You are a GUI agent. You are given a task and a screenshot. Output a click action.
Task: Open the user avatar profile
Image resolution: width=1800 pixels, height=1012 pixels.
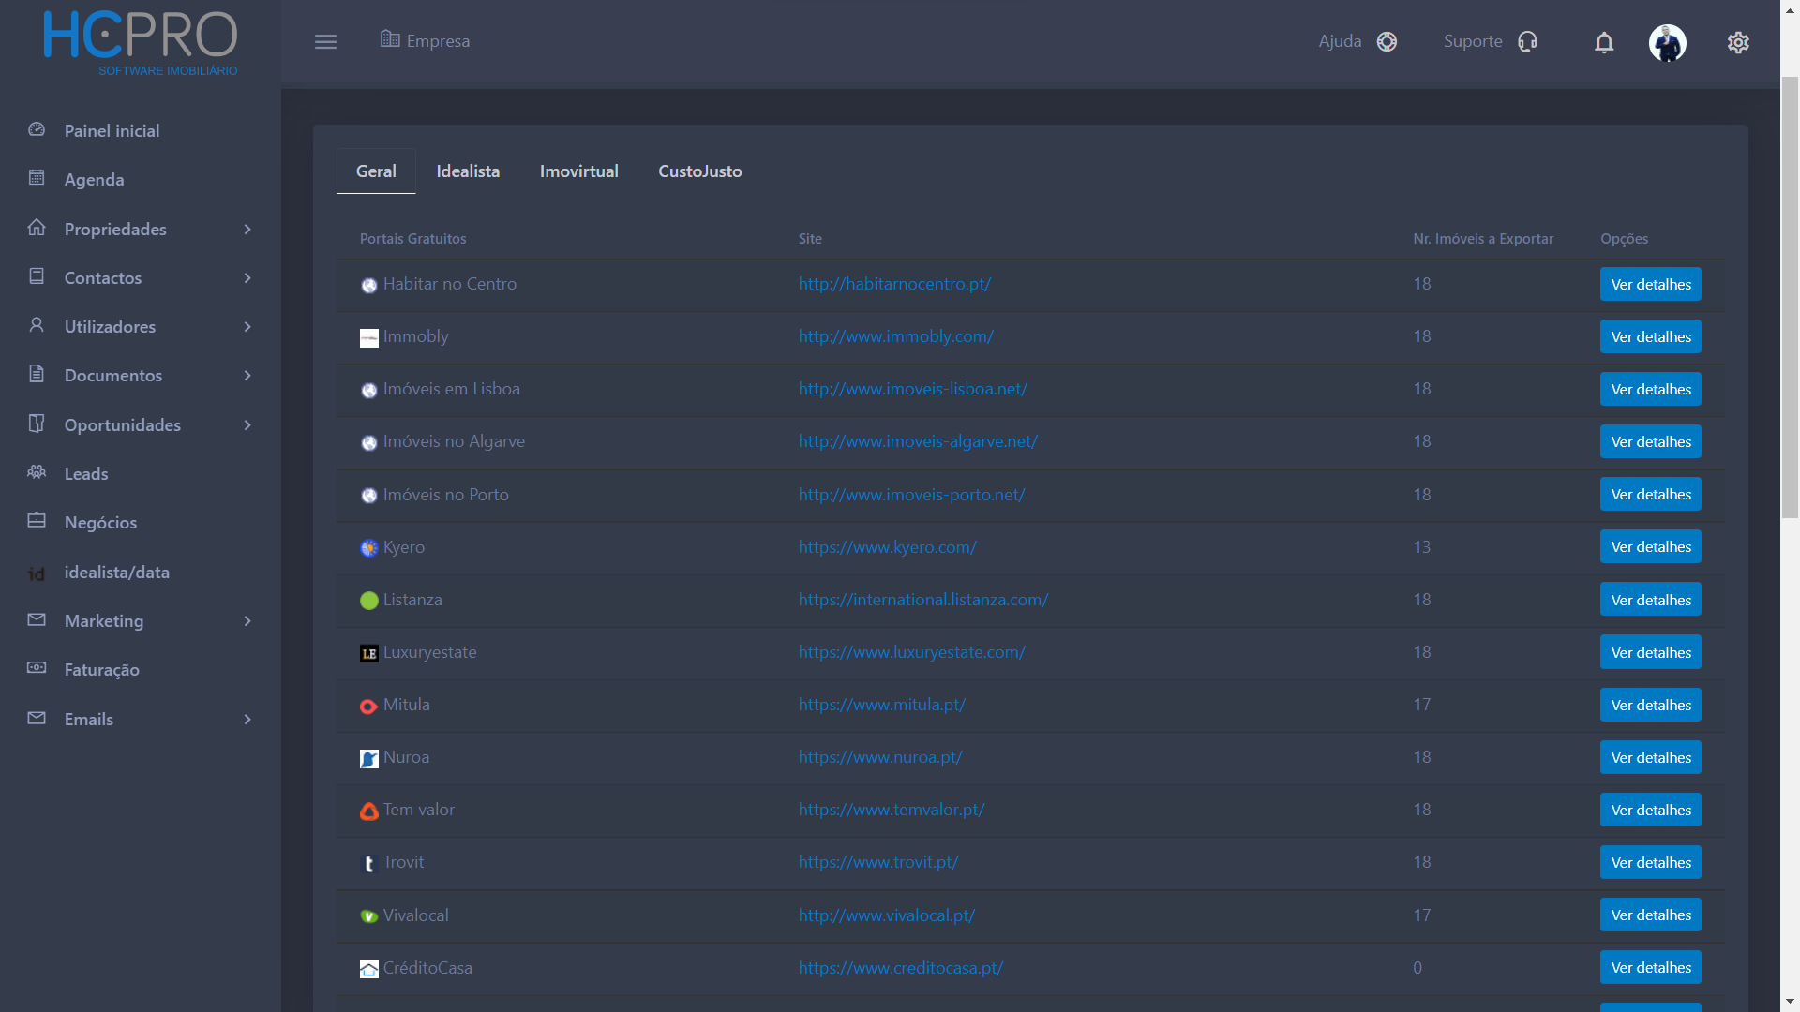(x=1668, y=42)
